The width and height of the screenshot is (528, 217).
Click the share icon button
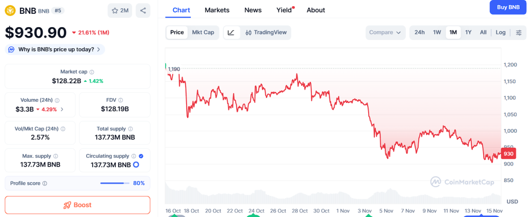click(143, 10)
